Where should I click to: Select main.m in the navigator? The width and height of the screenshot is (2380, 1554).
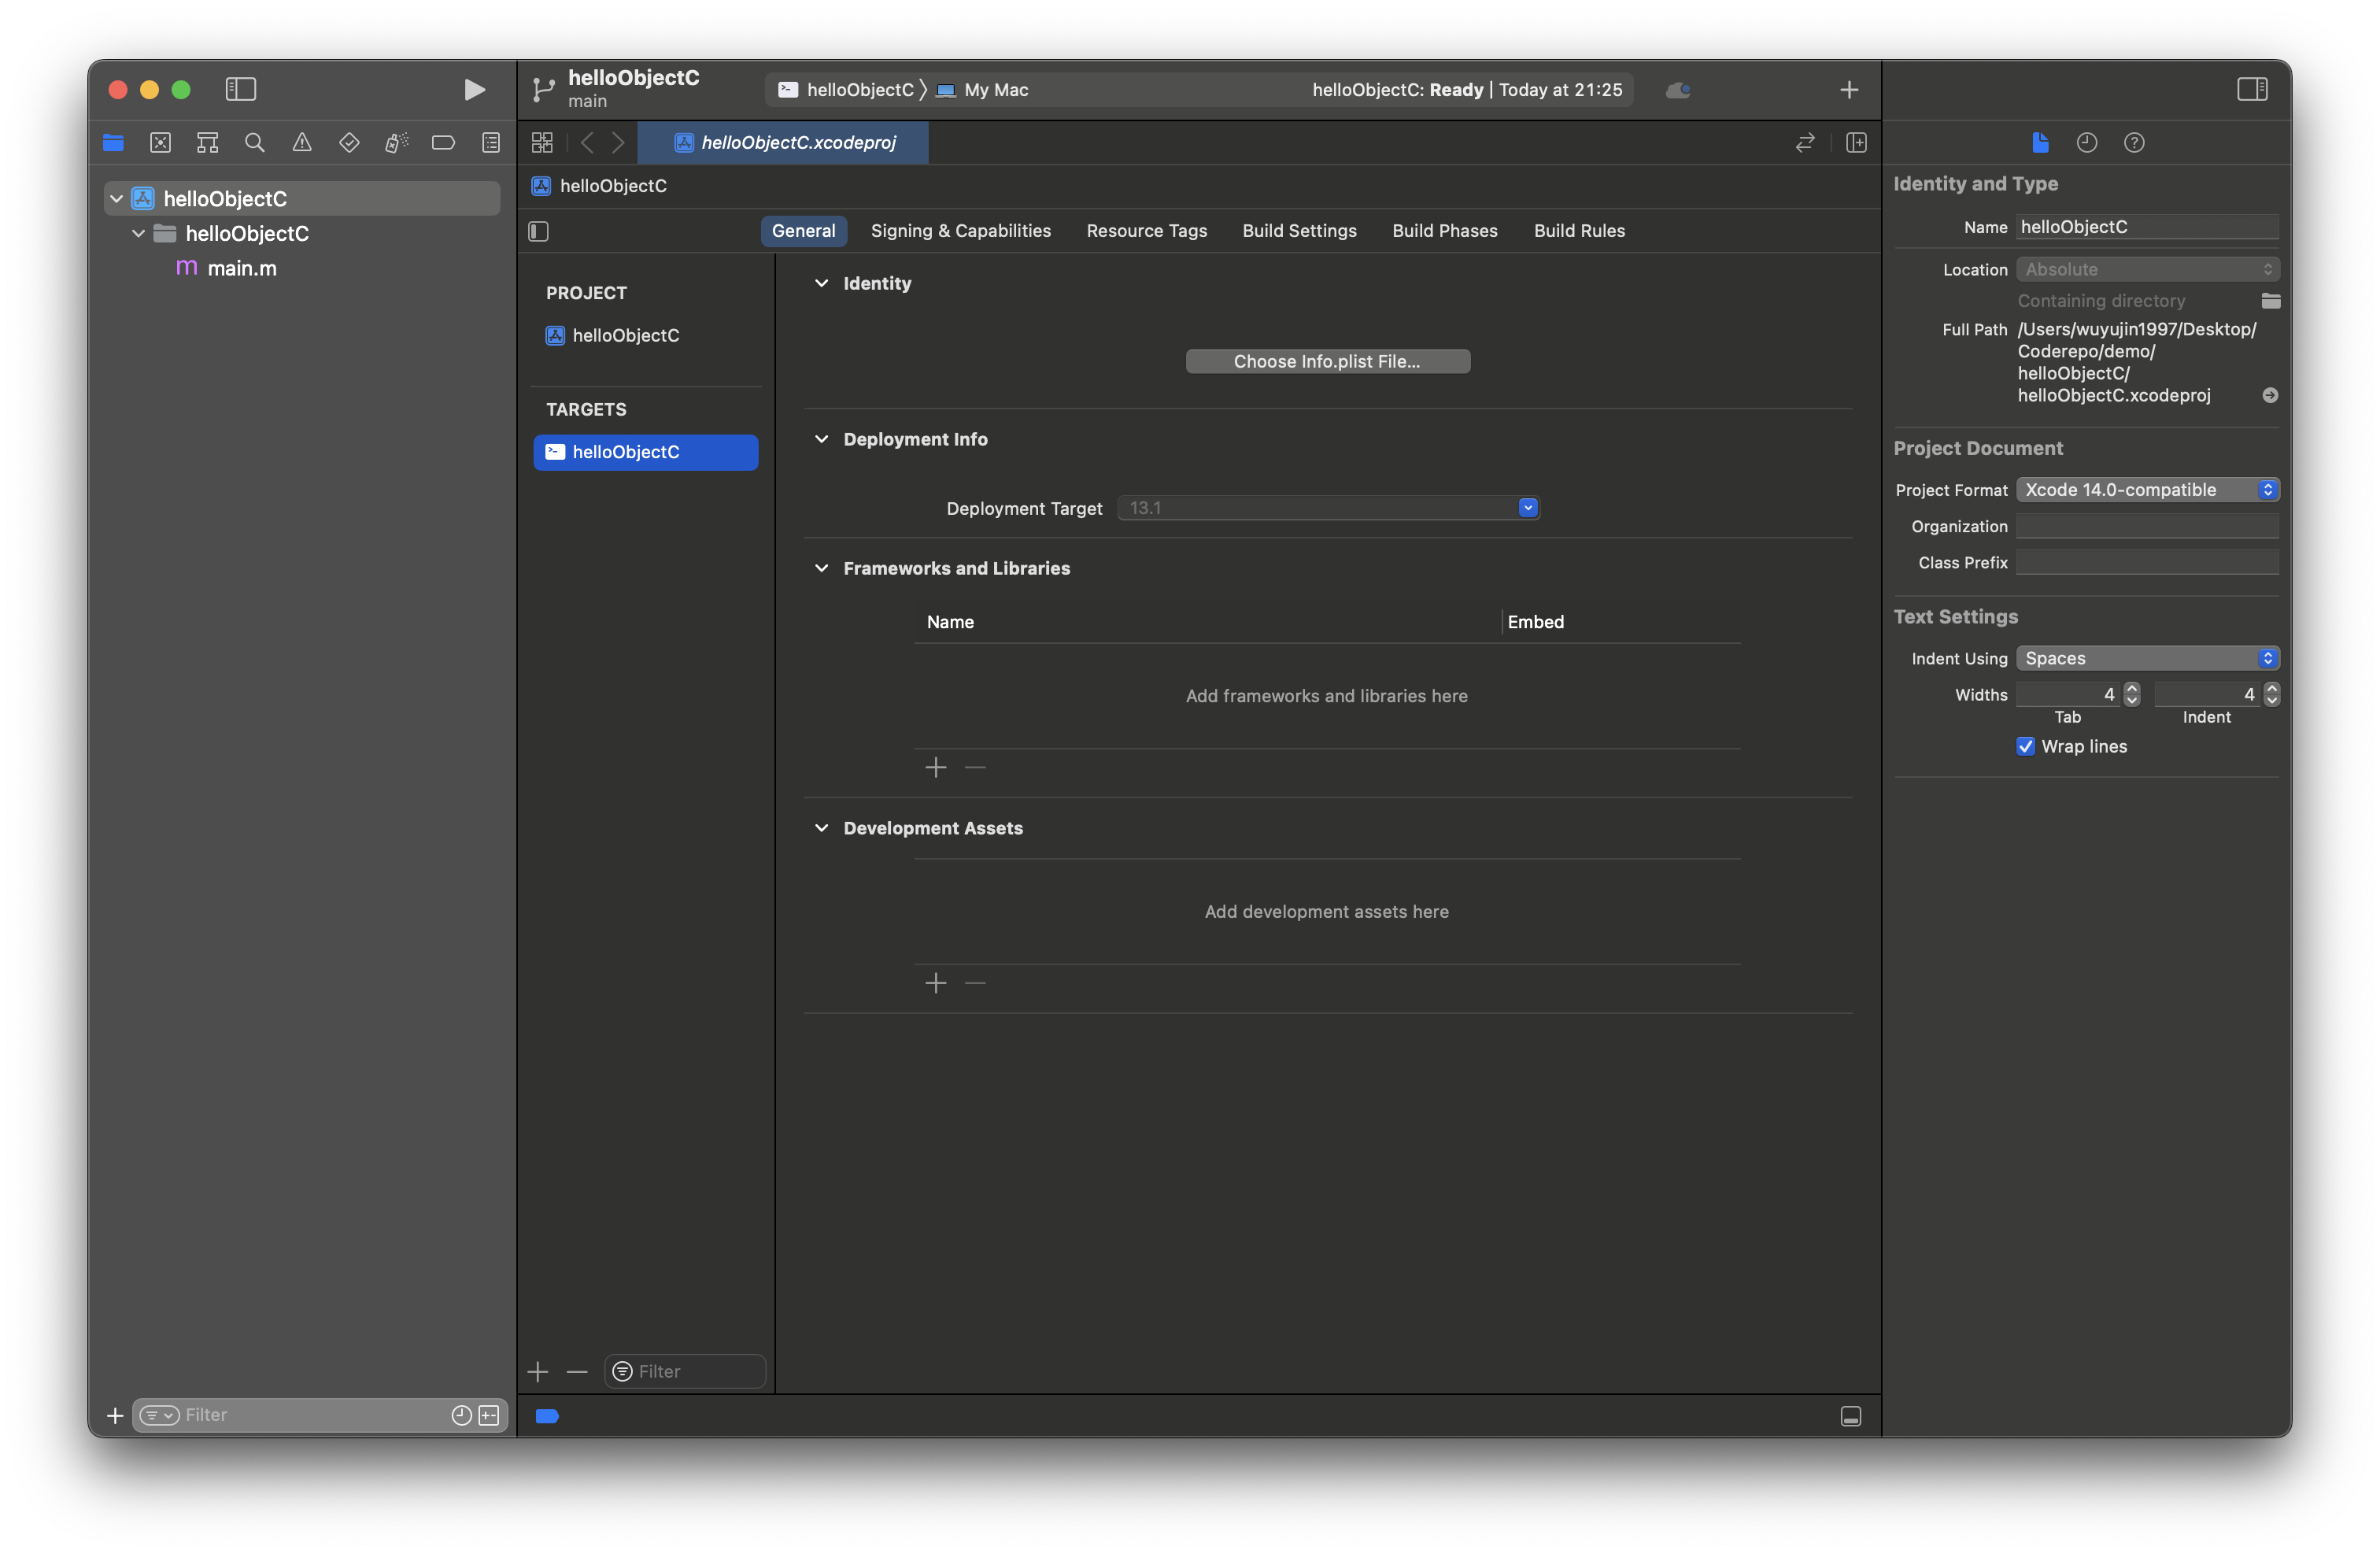(x=241, y=268)
